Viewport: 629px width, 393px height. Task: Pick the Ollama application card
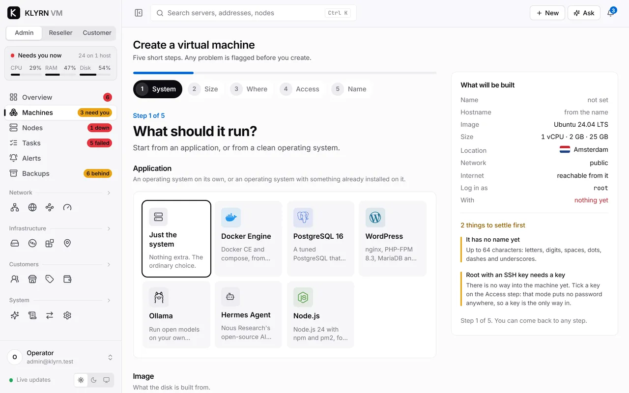coord(176,314)
